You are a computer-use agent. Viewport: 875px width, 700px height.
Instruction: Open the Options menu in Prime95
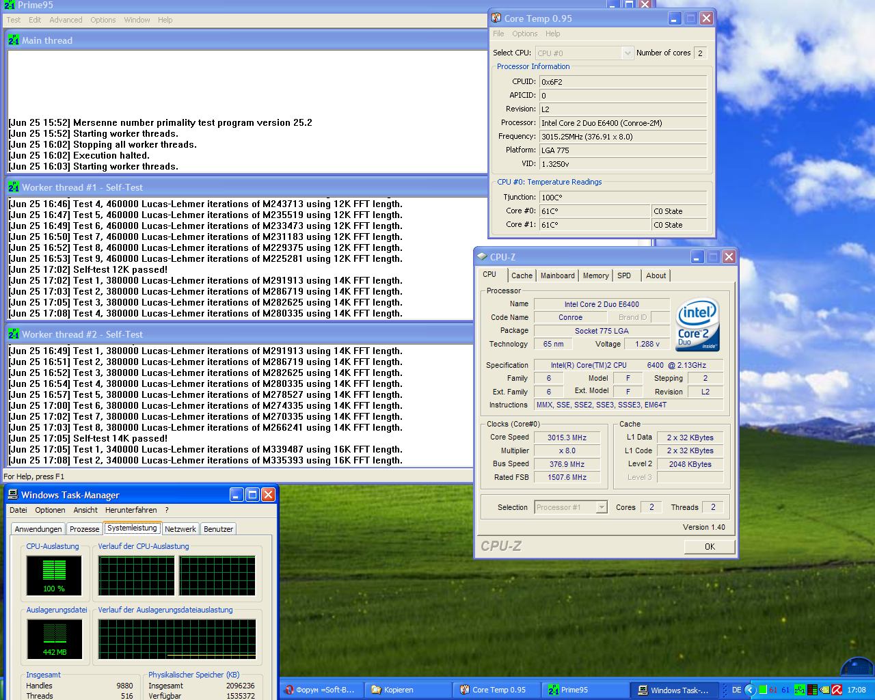point(103,20)
